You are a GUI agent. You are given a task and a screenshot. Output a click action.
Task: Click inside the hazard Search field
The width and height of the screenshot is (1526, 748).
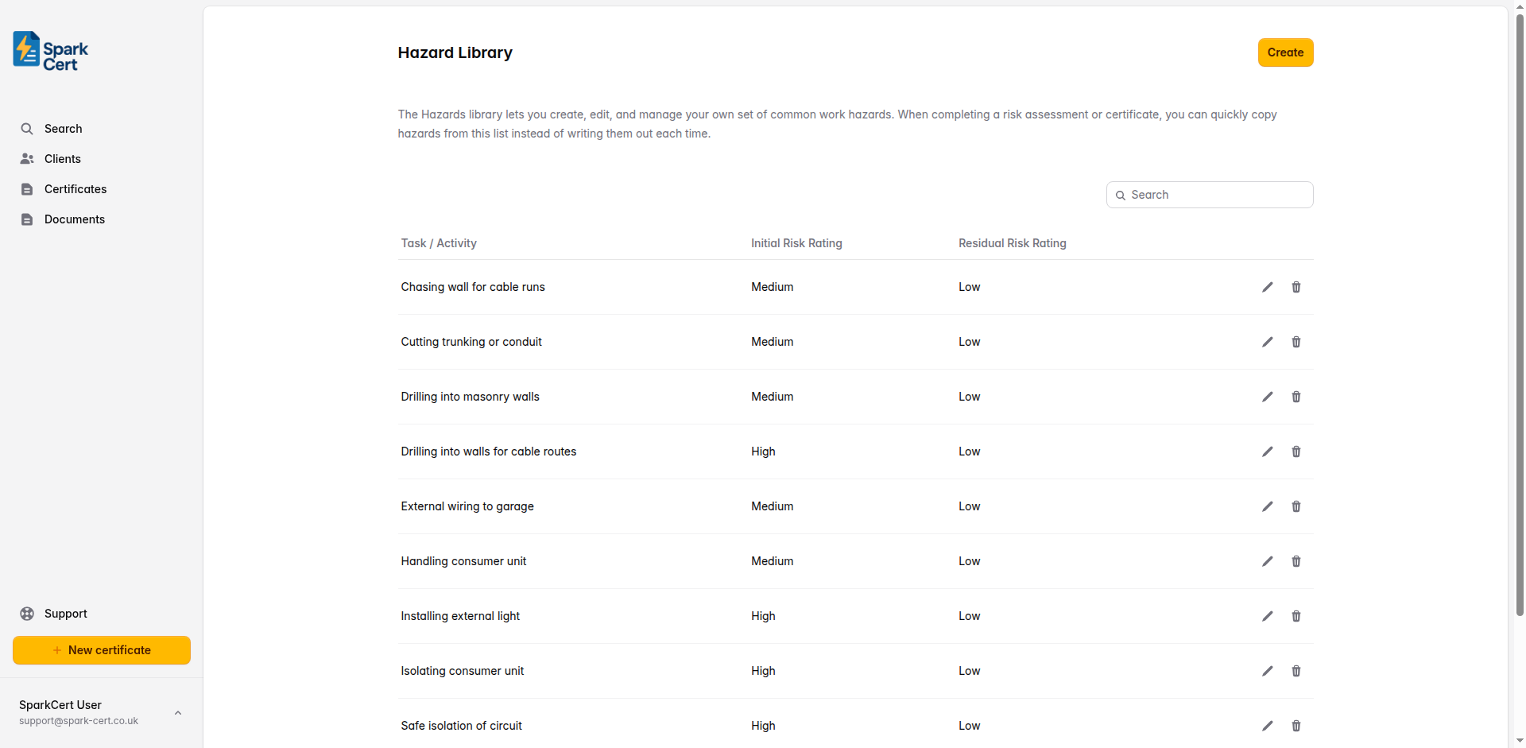pos(1208,195)
